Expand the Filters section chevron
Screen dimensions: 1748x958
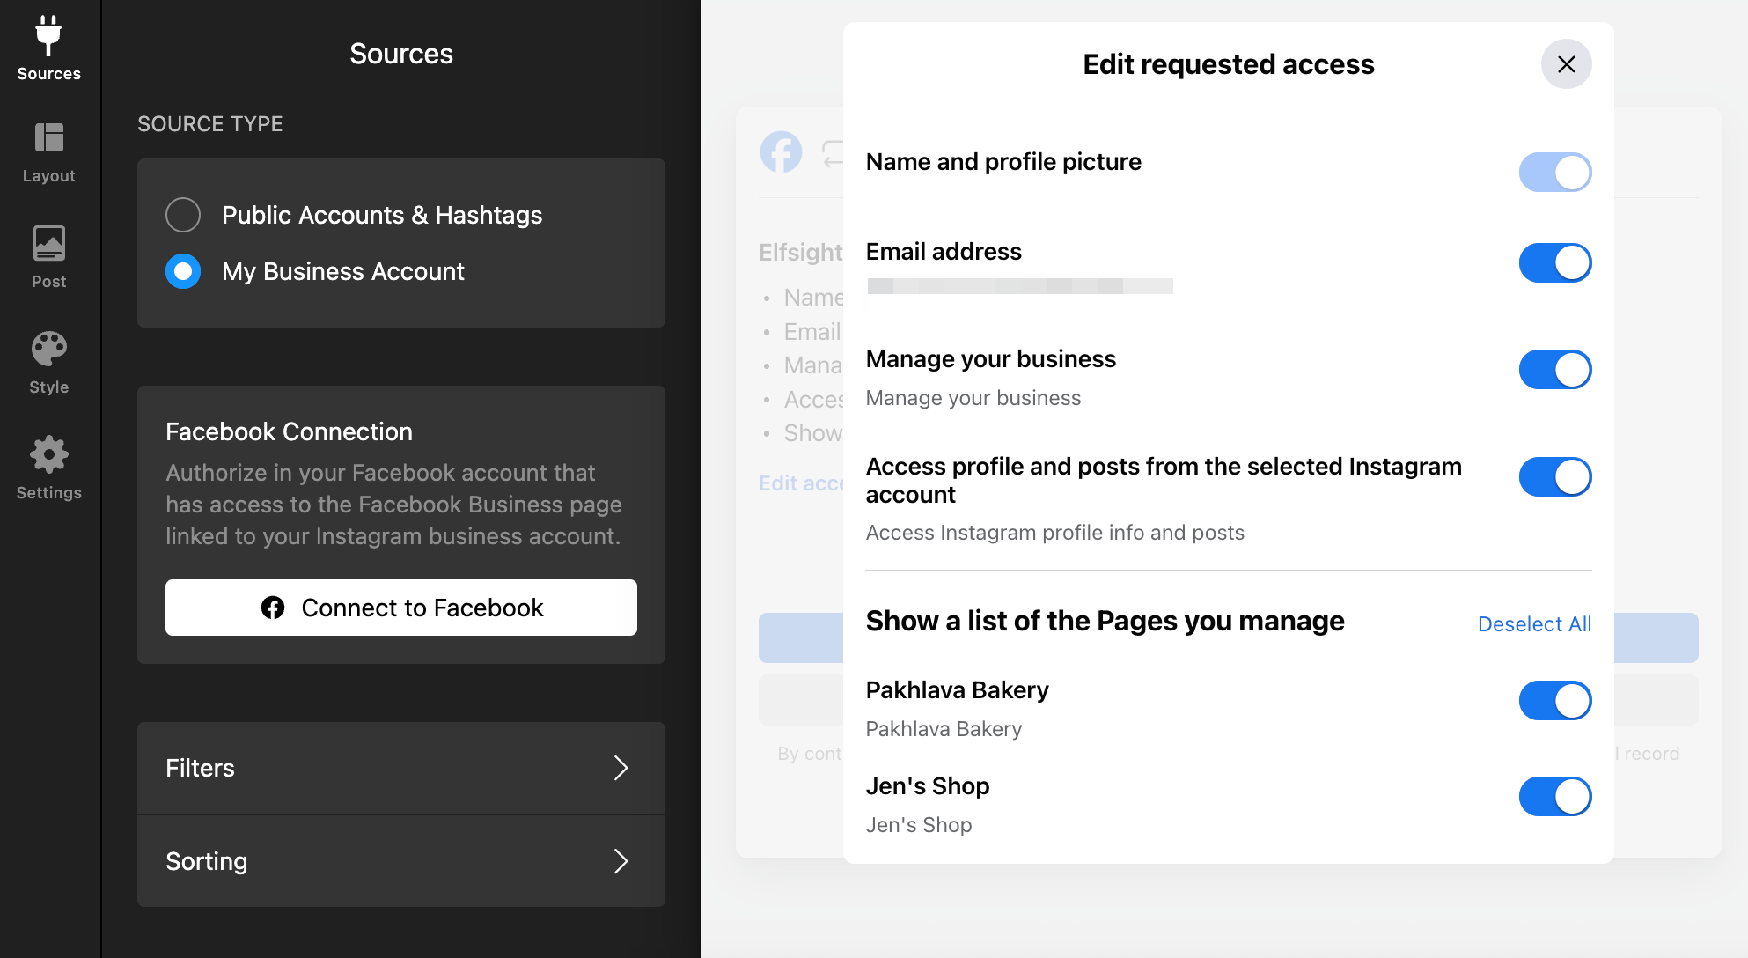pyautogui.click(x=621, y=768)
